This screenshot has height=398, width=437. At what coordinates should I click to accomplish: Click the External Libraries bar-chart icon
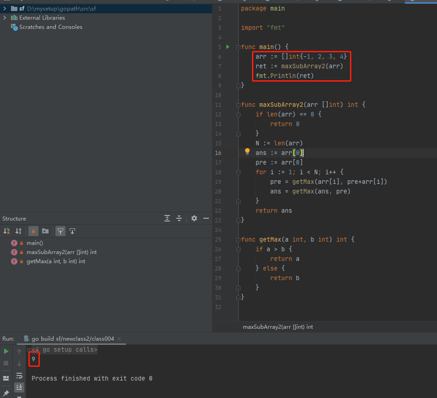point(14,18)
